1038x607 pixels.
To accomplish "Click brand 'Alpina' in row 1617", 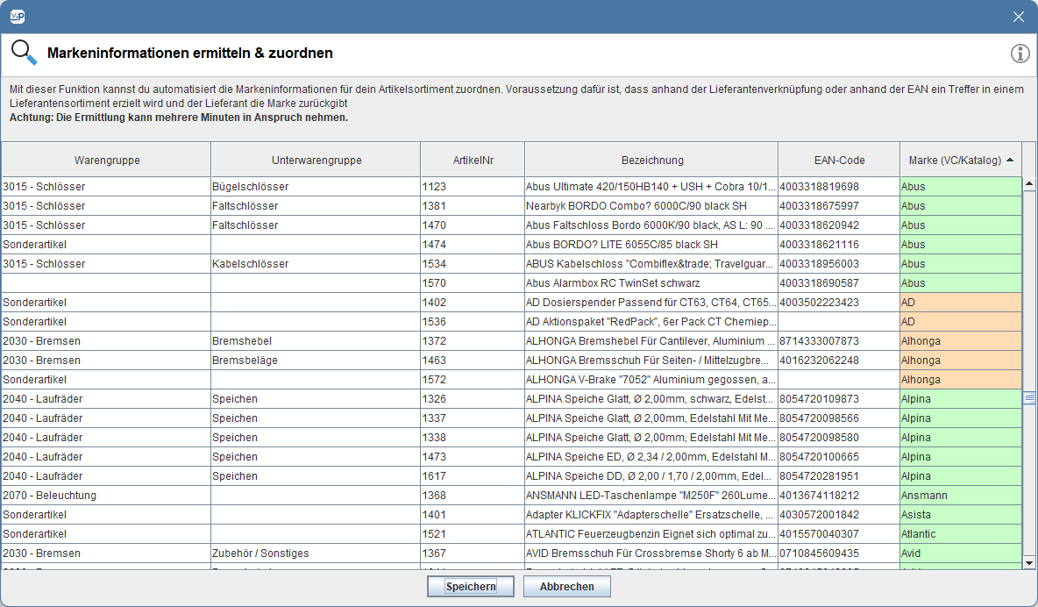I will [961, 475].
